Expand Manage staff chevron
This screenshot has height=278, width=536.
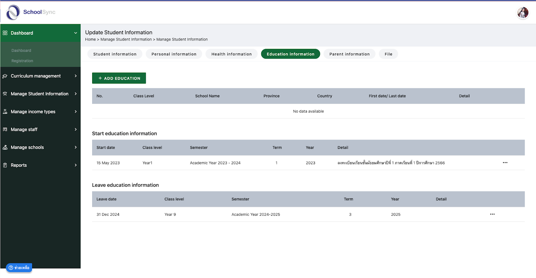tap(76, 129)
